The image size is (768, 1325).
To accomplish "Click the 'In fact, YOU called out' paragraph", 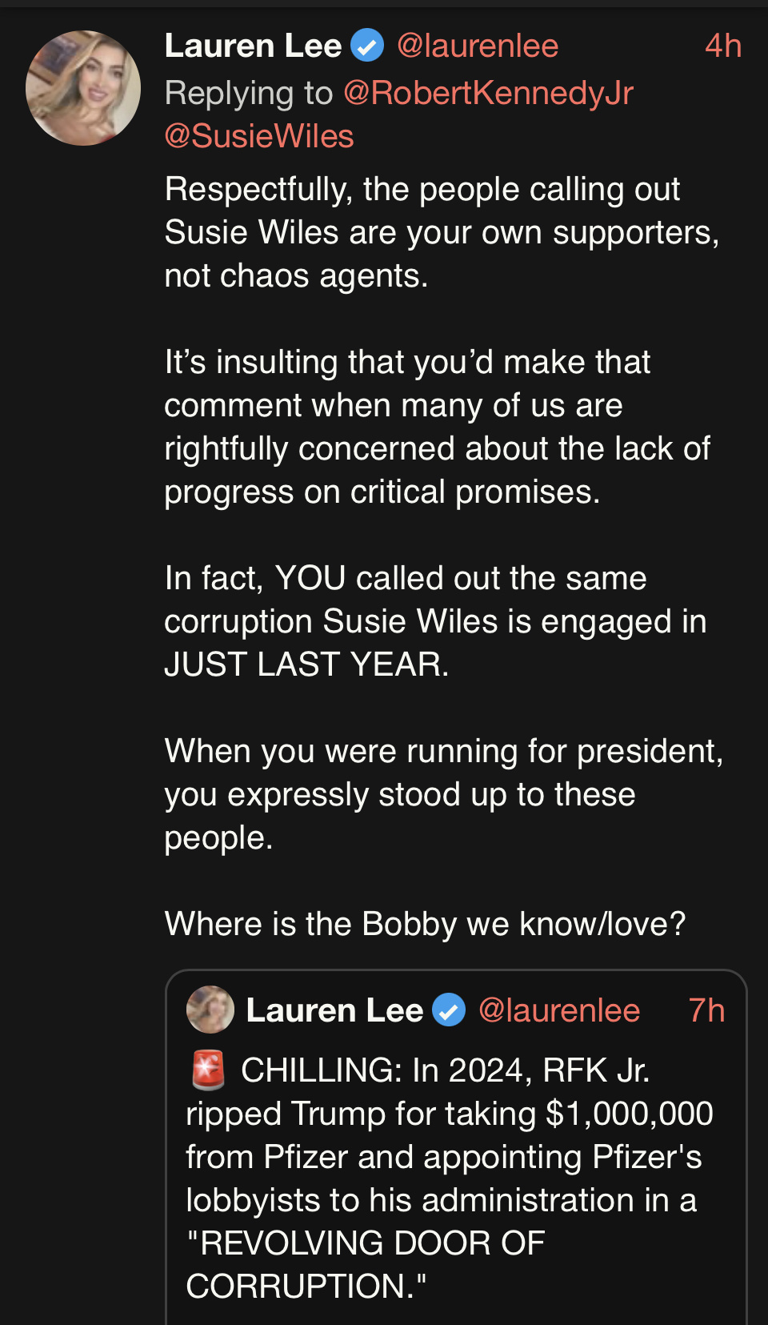I will tap(434, 621).
